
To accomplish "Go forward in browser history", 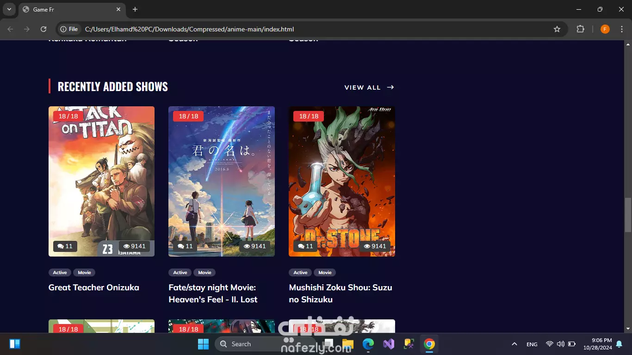I will (27, 29).
